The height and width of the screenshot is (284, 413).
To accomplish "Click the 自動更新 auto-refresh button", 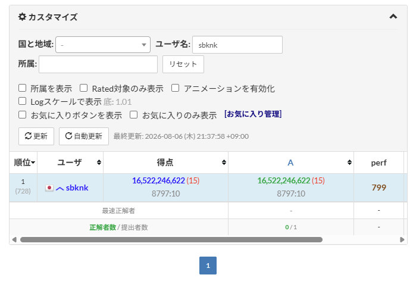I will tap(84, 136).
